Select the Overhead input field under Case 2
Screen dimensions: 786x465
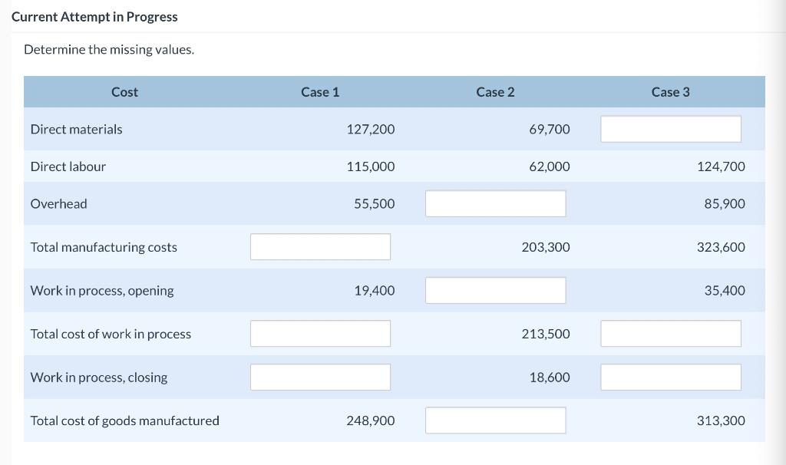495,203
